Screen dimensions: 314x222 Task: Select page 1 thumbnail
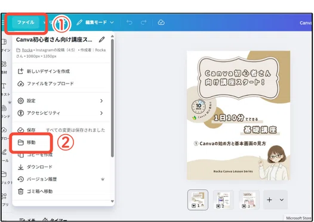(x=198, y=200)
